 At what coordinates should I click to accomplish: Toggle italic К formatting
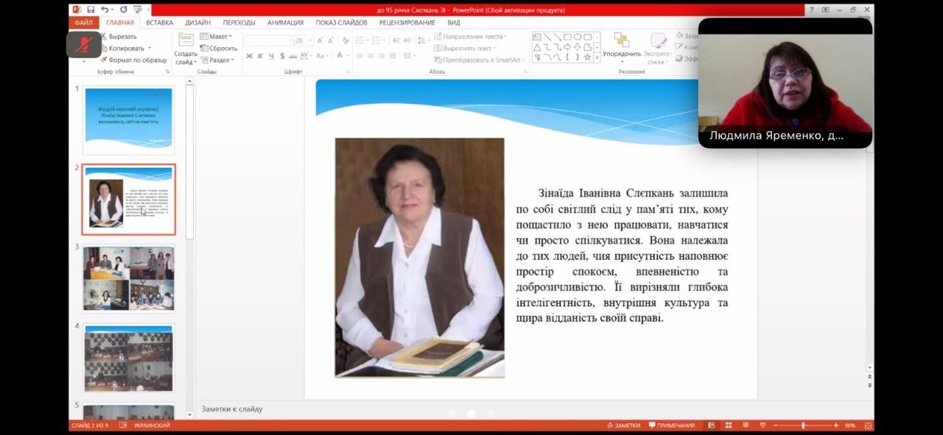coord(260,56)
